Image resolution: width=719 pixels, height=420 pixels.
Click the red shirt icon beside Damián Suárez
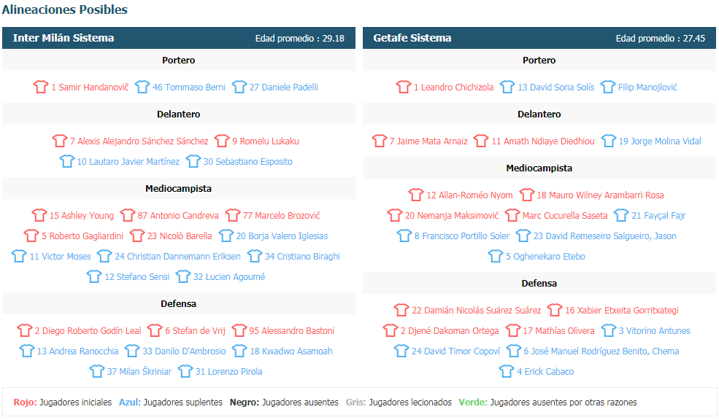pyautogui.click(x=401, y=311)
